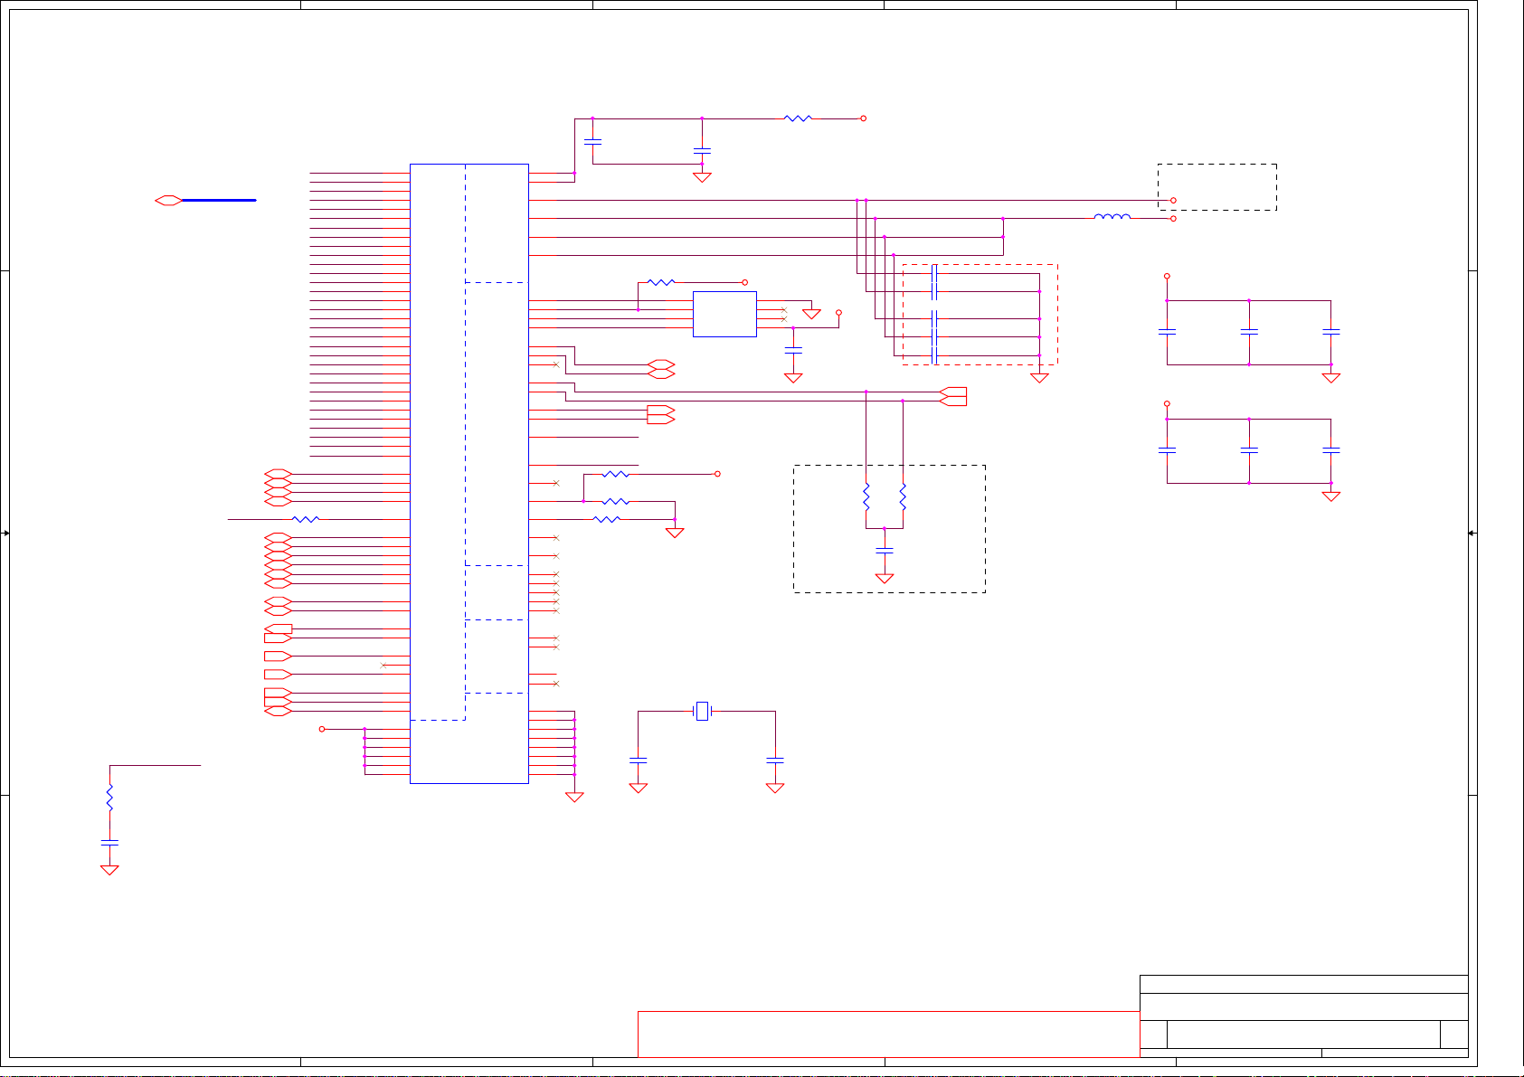Select the crystal oscillator symbol
This screenshot has height=1077, width=1524.
[702, 712]
